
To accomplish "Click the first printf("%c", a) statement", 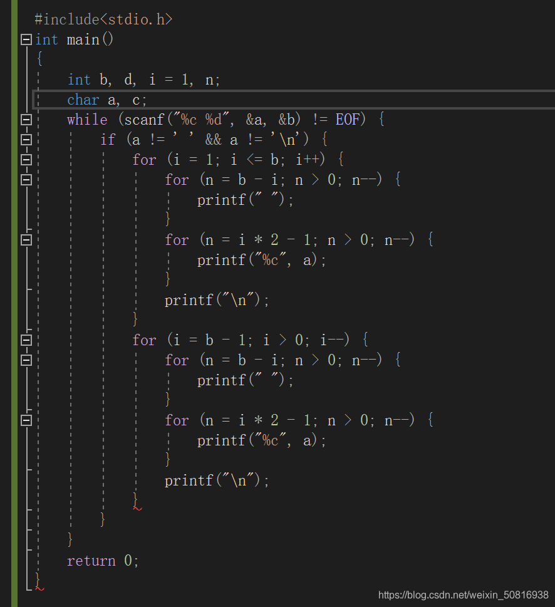I will pyautogui.click(x=262, y=260).
